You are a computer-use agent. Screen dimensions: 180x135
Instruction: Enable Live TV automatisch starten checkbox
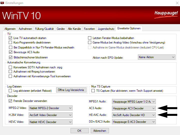coord(10,38)
